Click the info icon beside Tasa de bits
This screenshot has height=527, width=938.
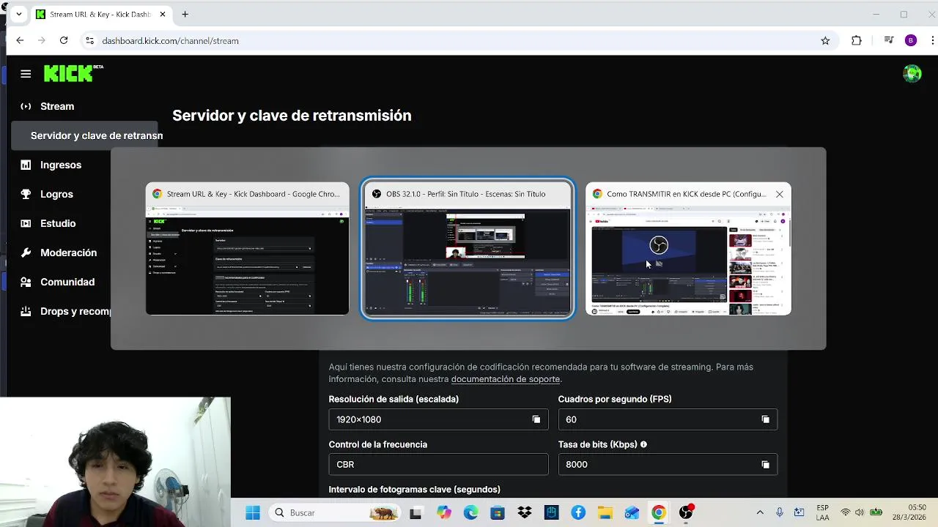click(x=643, y=444)
